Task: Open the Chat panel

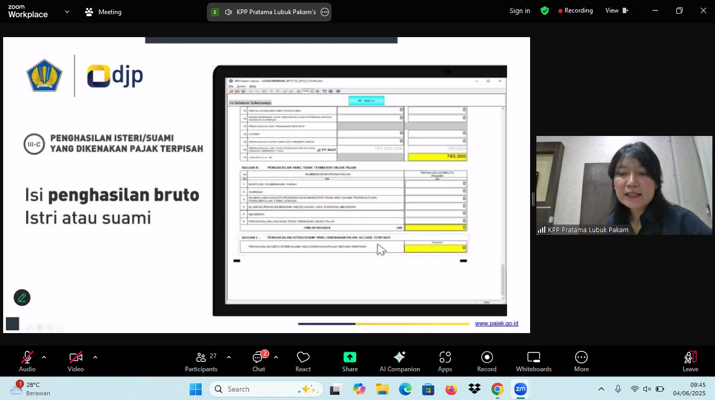Action: click(x=258, y=361)
